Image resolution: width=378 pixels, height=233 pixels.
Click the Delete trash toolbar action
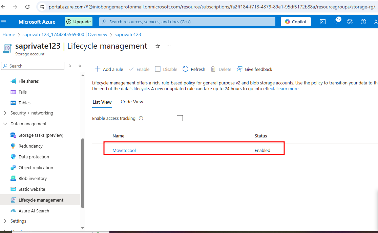pyautogui.click(x=221, y=69)
